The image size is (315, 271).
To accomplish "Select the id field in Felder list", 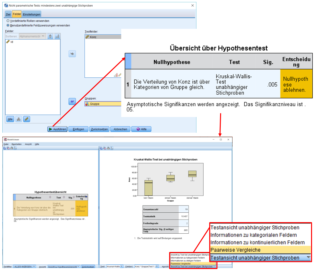I will (x=12, y=42).
